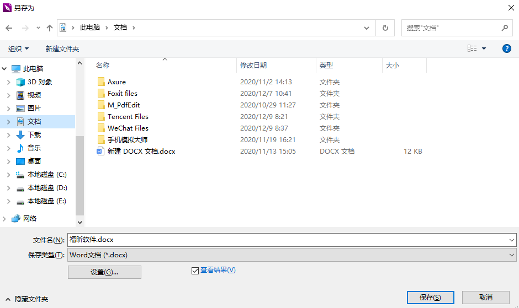
Task: Click the 下载 download arrow icon
Action: tap(20, 135)
